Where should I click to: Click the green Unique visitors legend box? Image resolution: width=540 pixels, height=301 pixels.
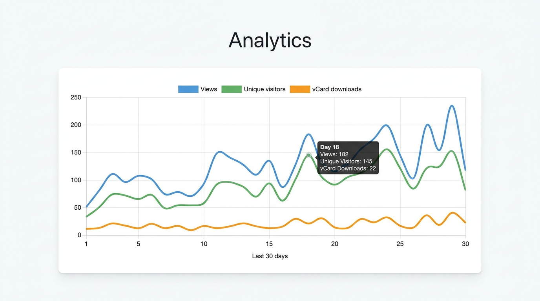232,89
